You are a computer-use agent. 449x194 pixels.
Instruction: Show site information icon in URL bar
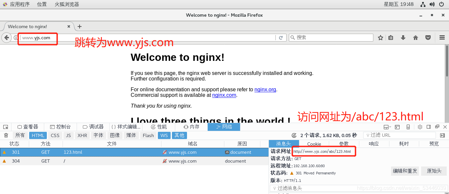click(x=15, y=38)
